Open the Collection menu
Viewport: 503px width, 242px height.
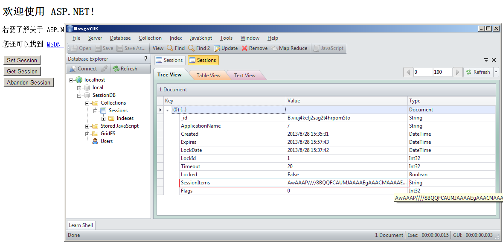click(150, 38)
